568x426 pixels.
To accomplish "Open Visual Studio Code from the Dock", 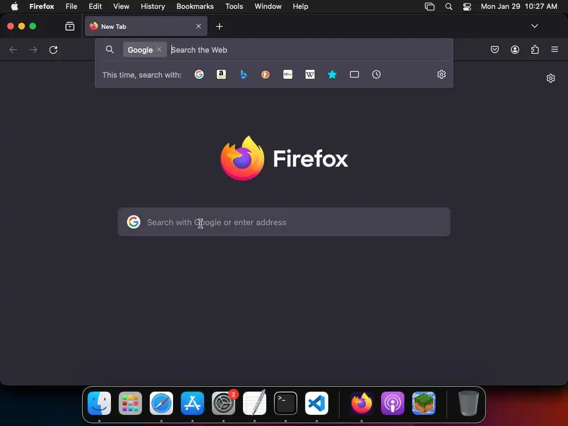I will 317,403.
